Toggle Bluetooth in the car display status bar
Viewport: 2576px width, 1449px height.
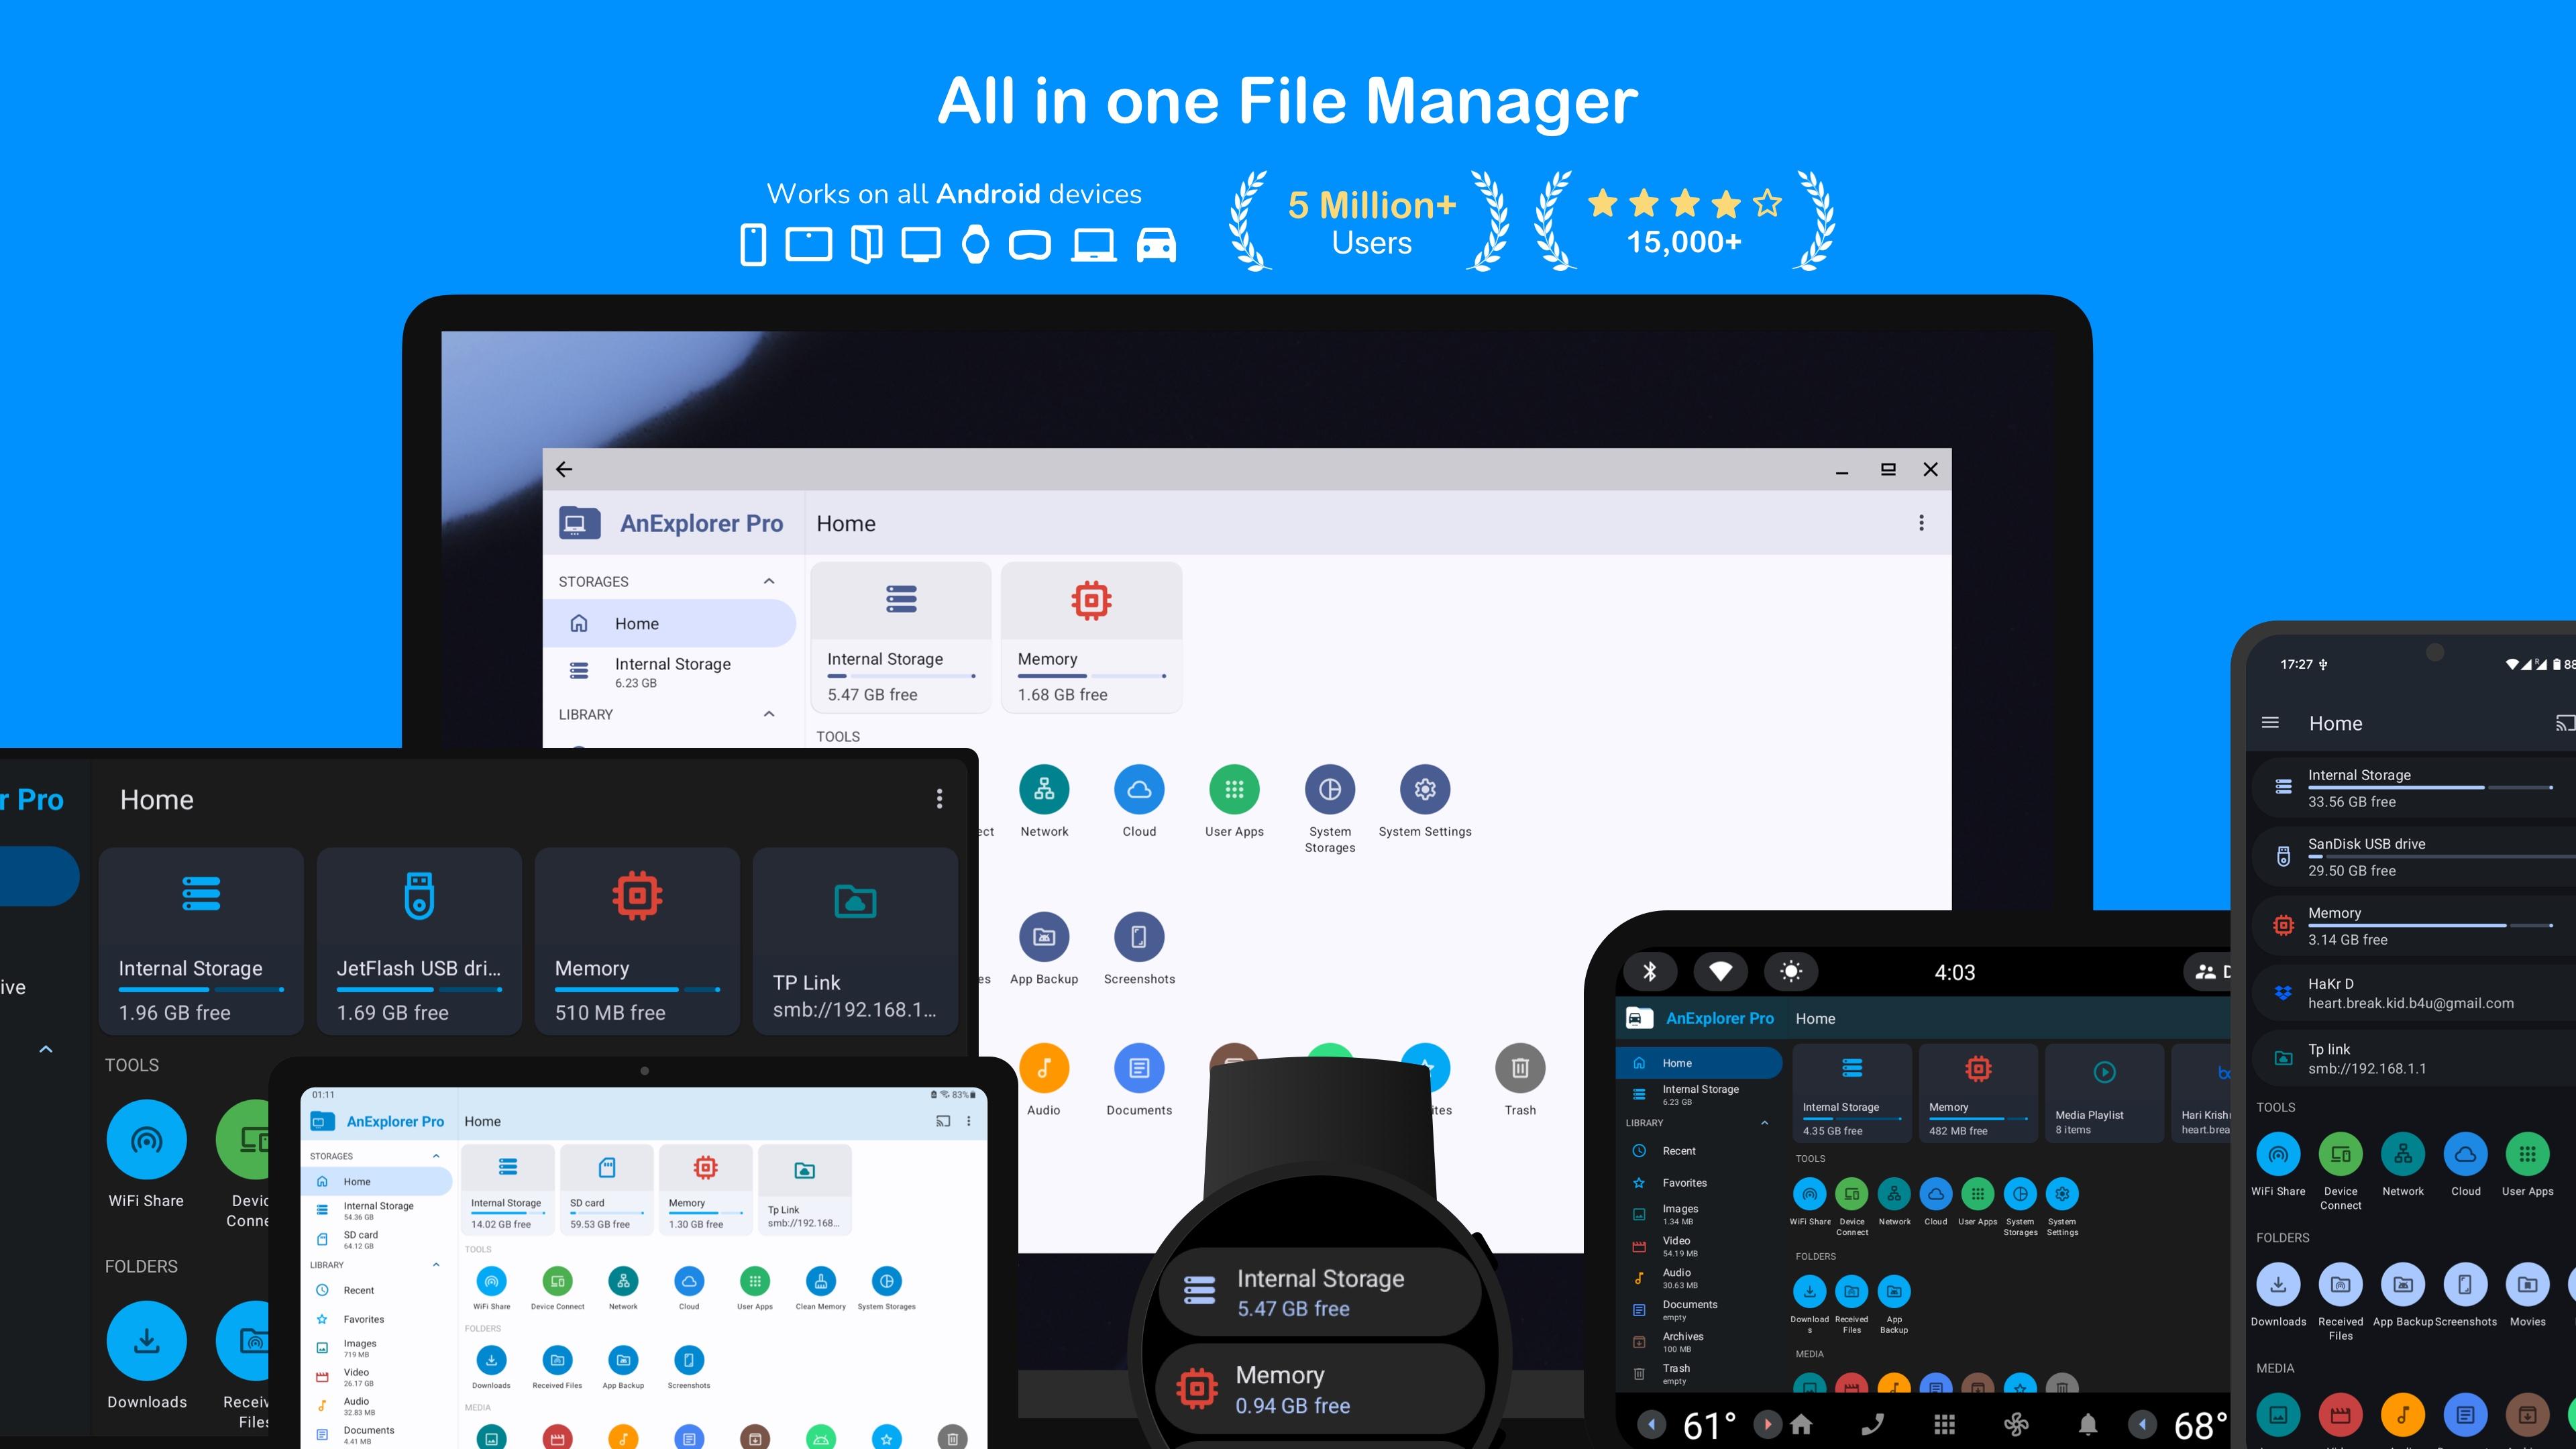tap(1650, 971)
